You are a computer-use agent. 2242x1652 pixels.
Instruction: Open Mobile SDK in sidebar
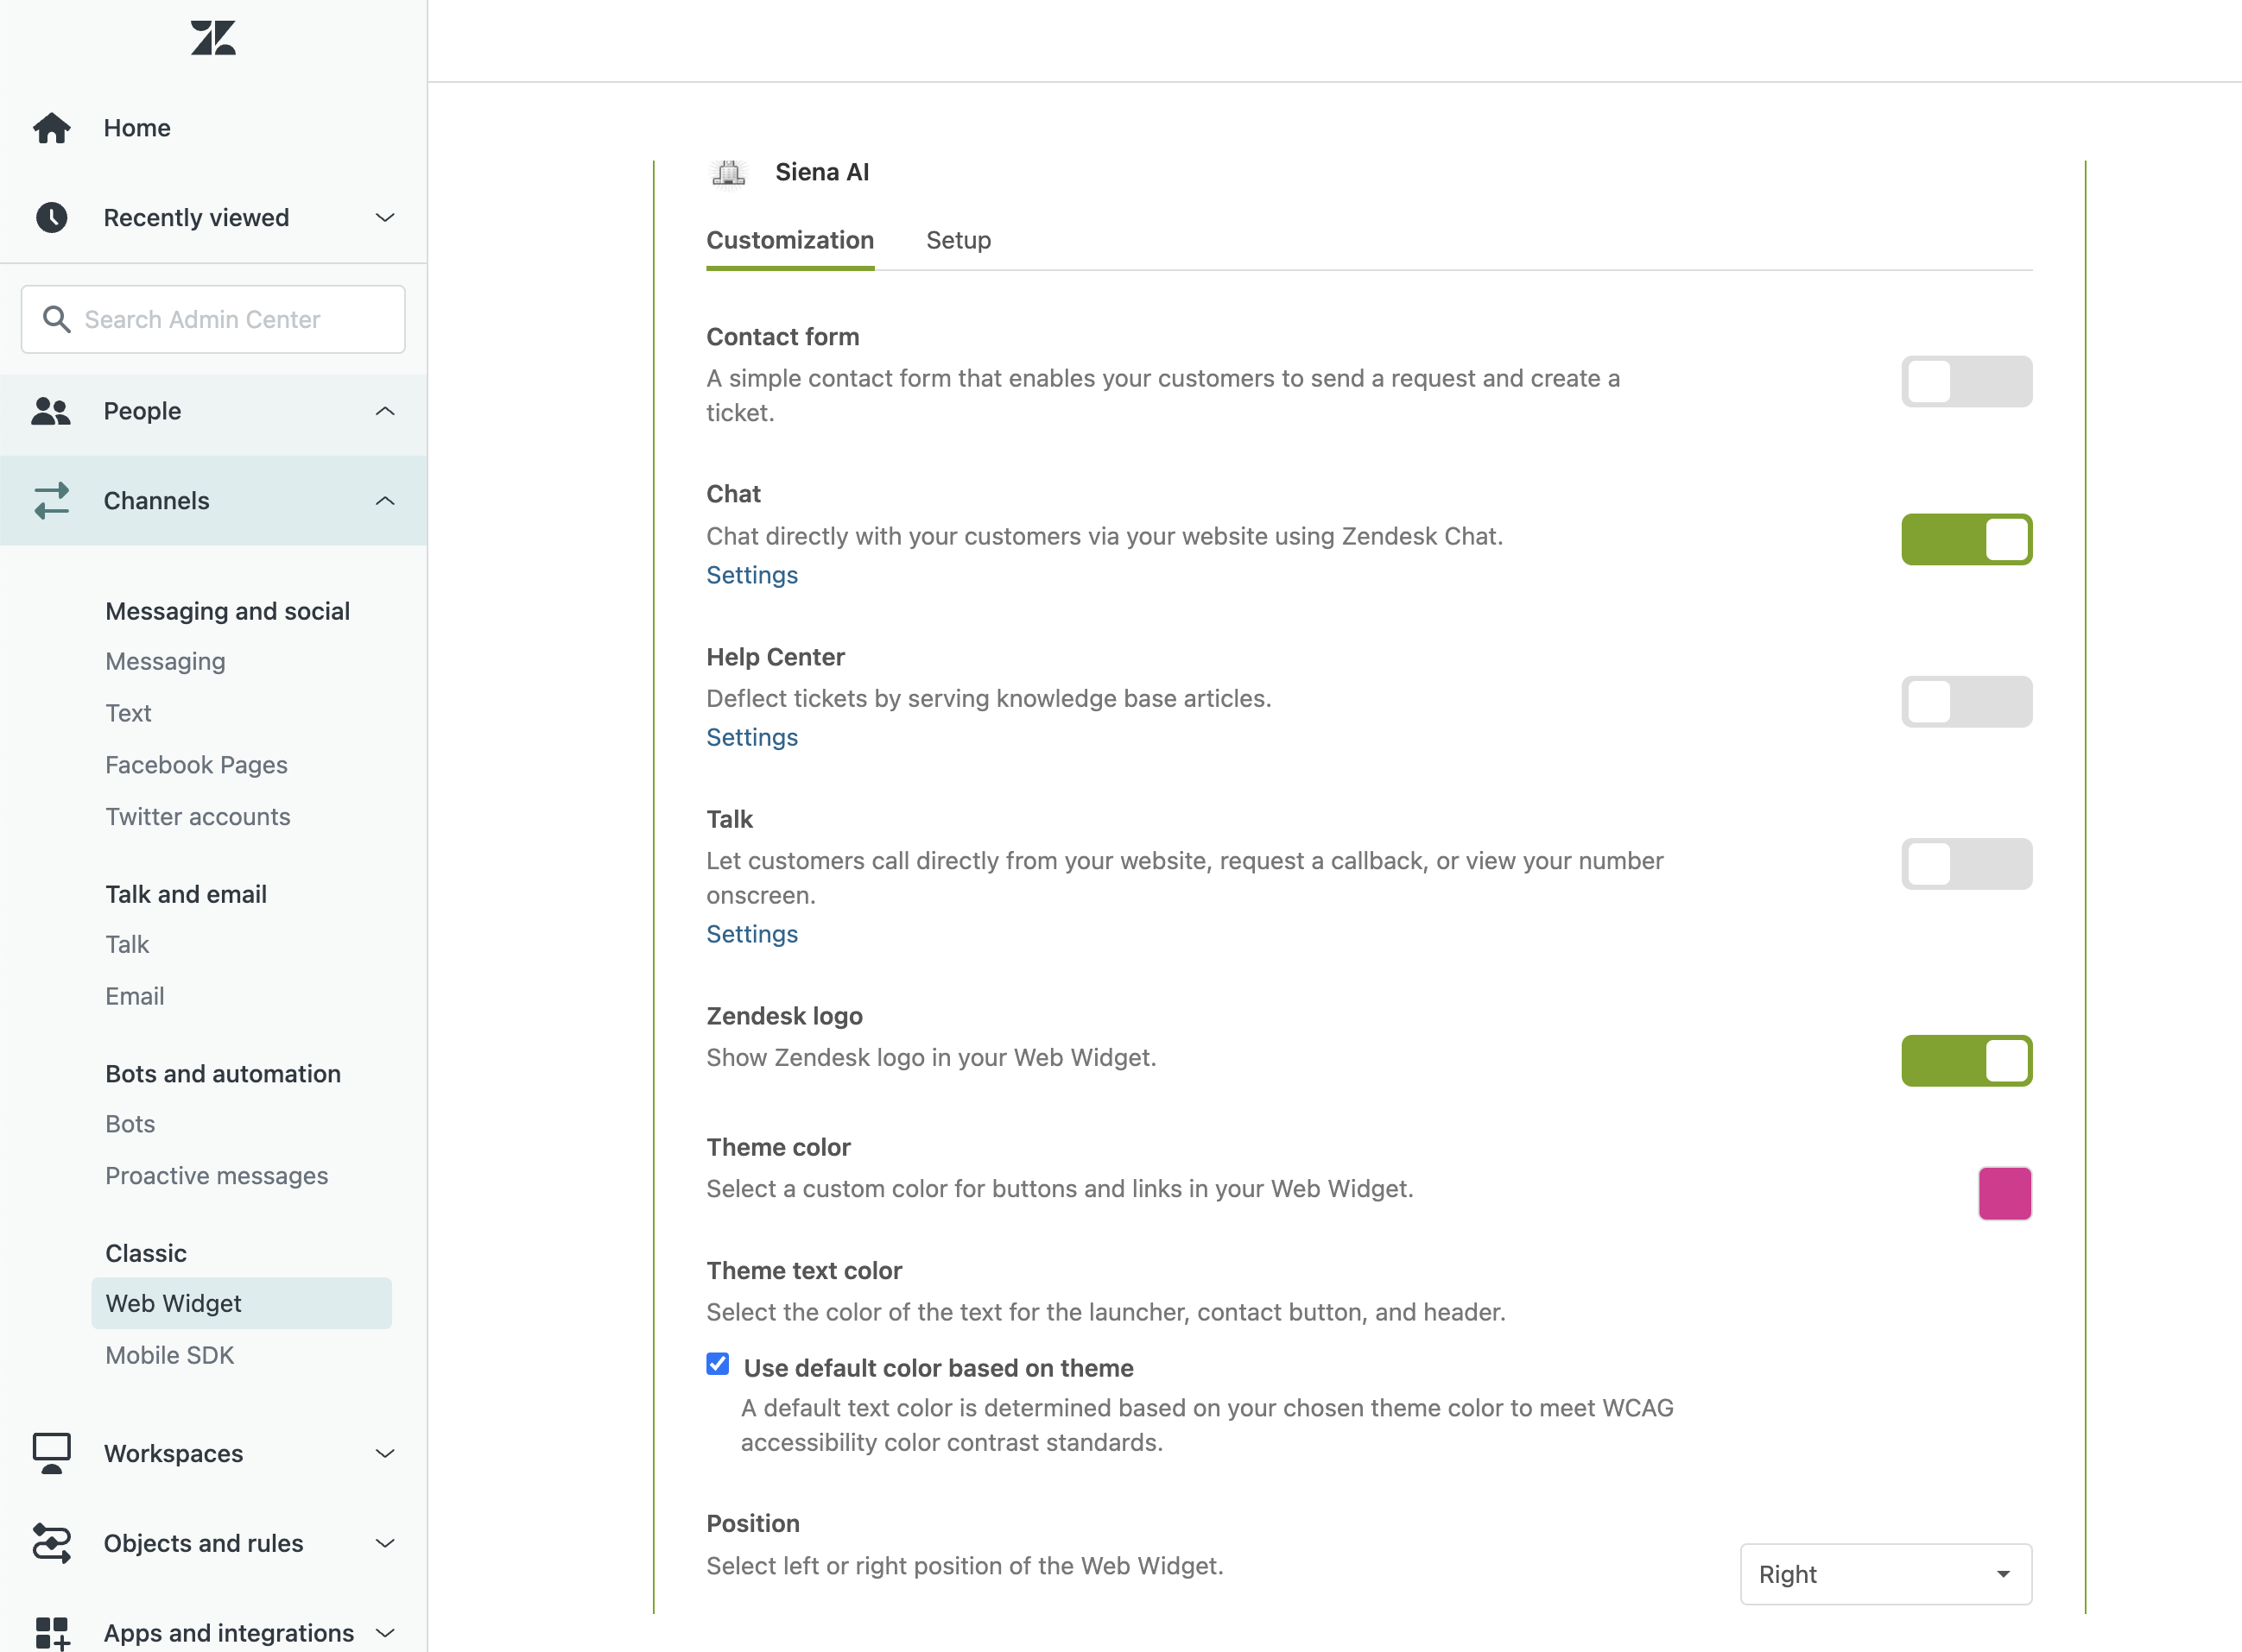(x=170, y=1355)
